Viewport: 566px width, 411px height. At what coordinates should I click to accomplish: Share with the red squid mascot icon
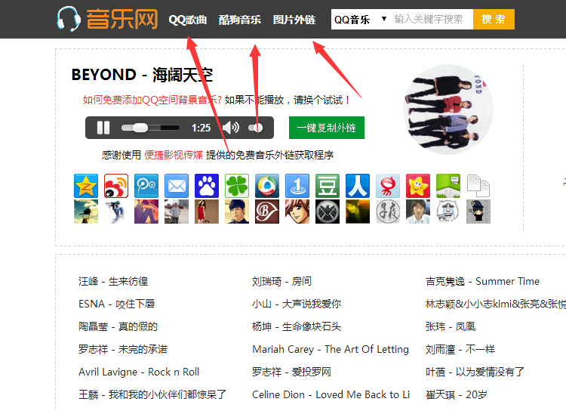(388, 186)
